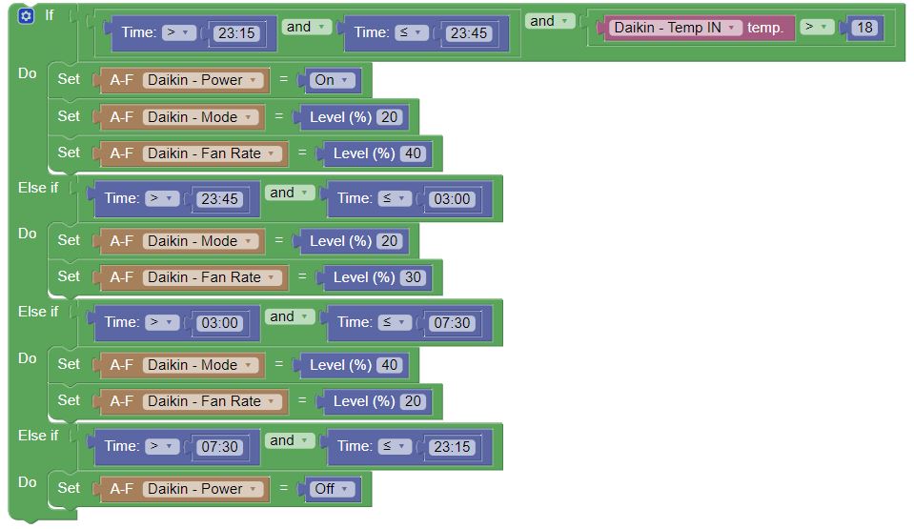Open Daikin - Mode dropdown in second Do section

(x=200, y=241)
